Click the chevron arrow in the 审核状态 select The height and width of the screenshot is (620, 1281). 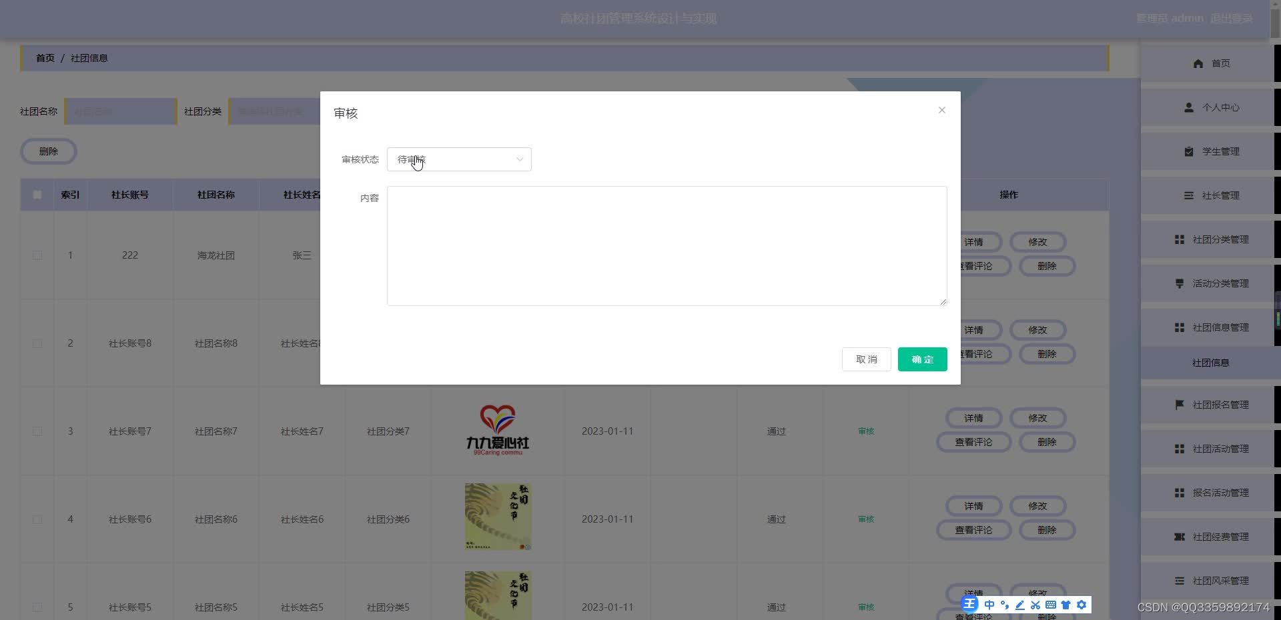click(x=519, y=159)
